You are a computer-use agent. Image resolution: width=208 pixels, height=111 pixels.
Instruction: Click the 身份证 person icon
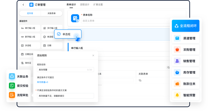22,63
